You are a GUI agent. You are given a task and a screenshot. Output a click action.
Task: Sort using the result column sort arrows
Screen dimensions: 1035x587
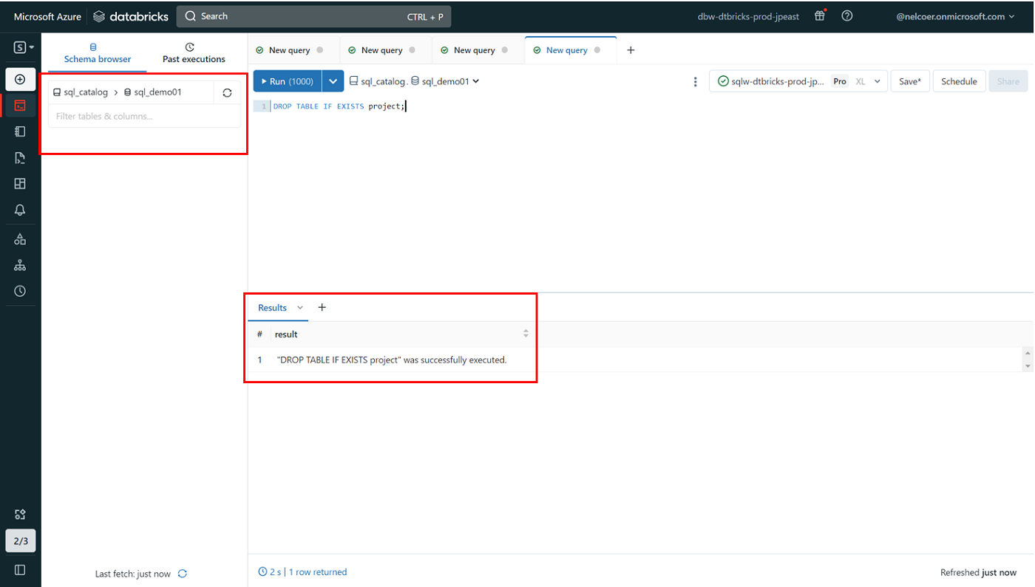[526, 334]
